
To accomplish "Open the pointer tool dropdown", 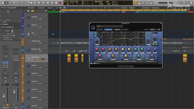I will 106,8.
